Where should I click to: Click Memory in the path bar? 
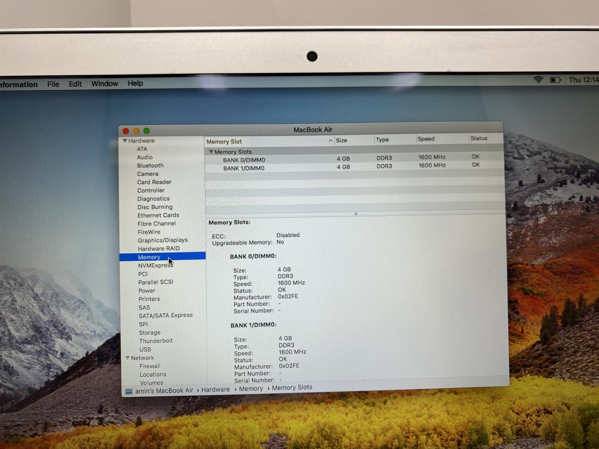click(x=251, y=389)
